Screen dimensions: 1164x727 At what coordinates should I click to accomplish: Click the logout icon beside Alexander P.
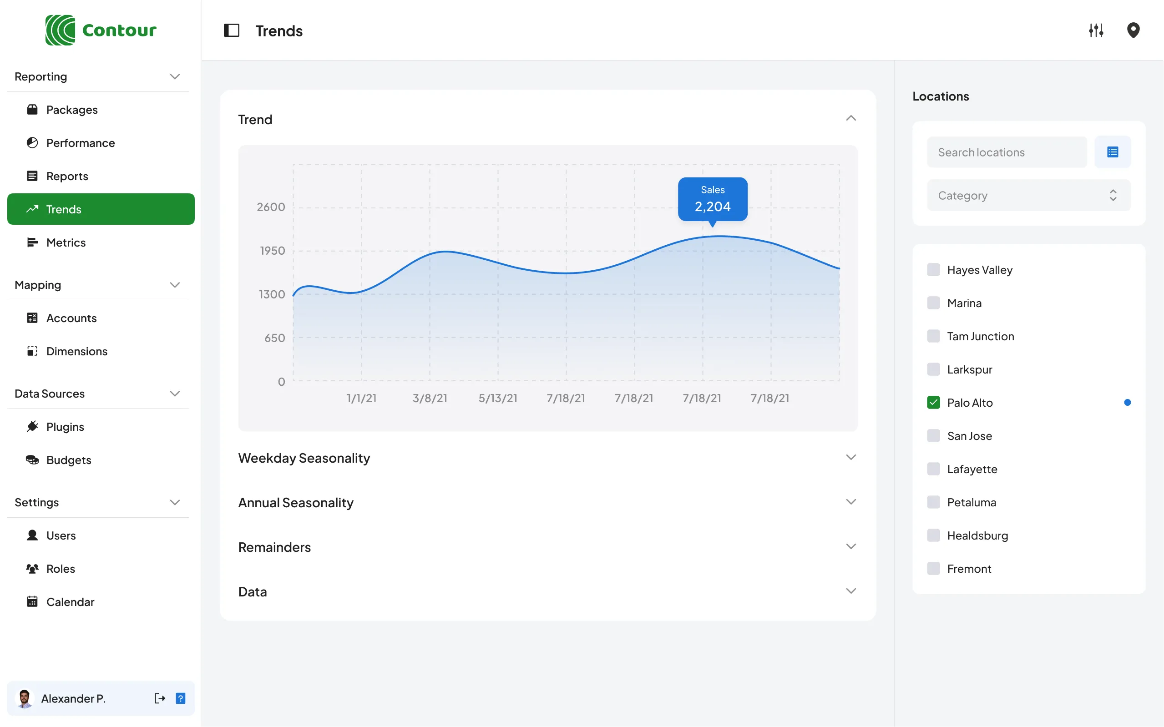pyautogui.click(x=160, y=698)
